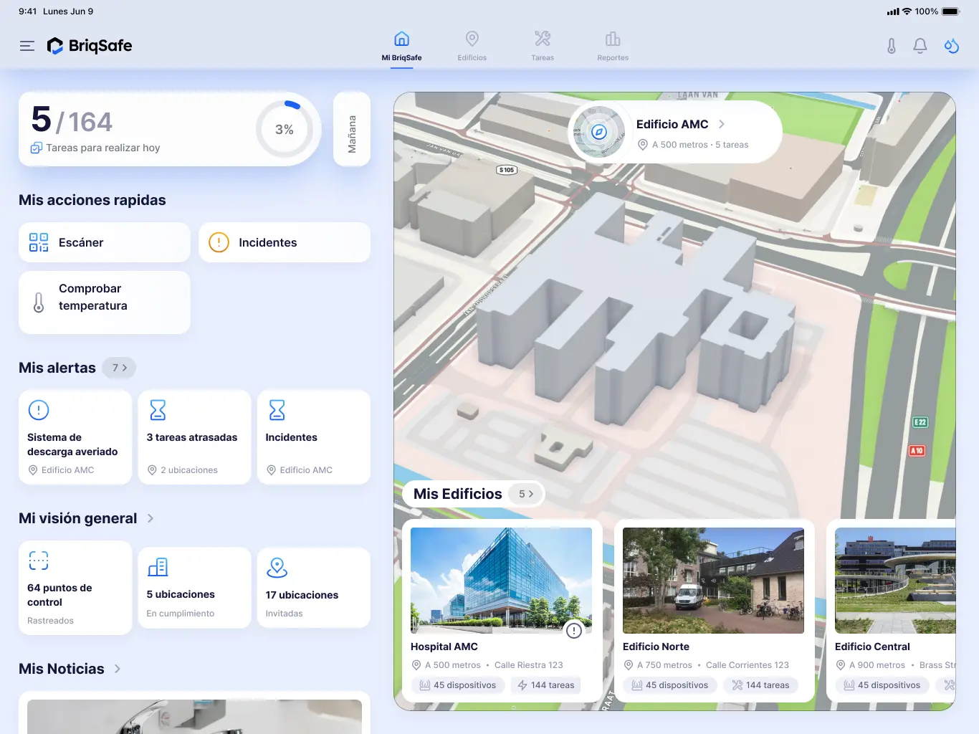Click the blue droplet profile icon
The height and width of the screenshot is (734, 979).
pos(952,46)
